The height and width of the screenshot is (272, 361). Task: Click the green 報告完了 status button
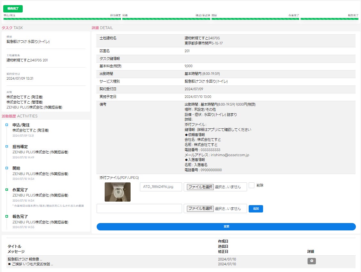click(x=13, y=9)
